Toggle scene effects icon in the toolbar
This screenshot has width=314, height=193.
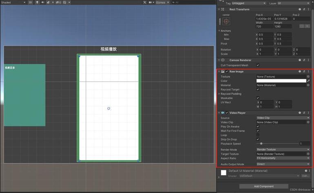[48, 2]
